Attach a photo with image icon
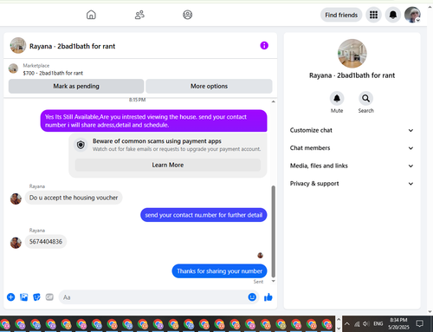 click(24, 297)
